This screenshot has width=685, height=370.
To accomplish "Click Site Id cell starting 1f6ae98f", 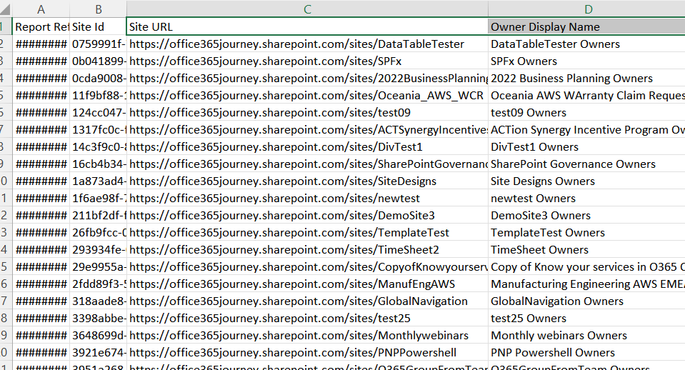I will click(x=99, y=199).
